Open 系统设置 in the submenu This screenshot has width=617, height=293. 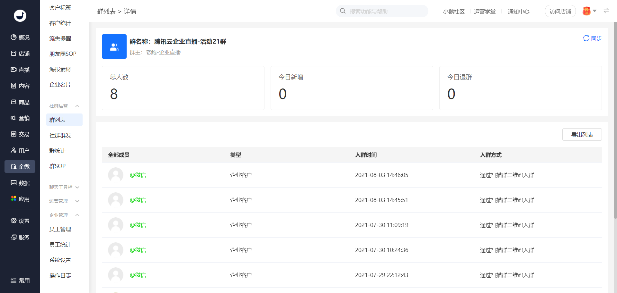(60, 260)
